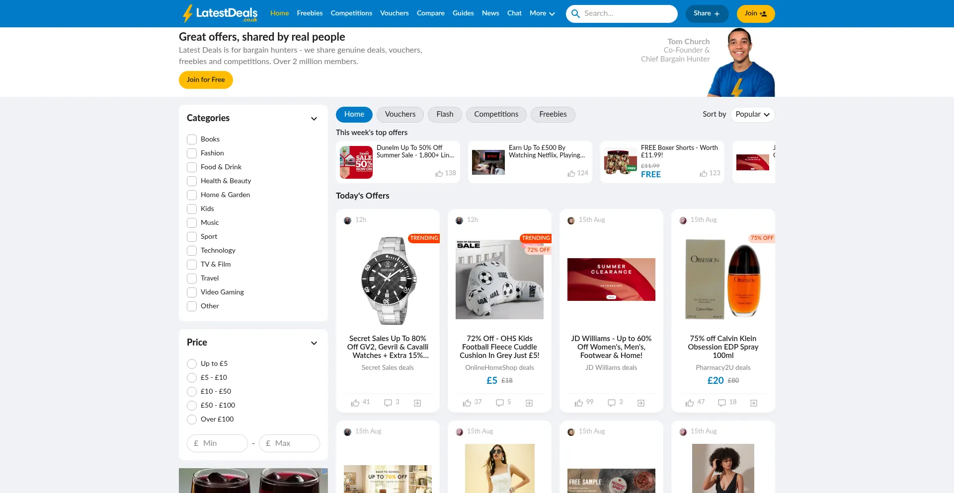Switch to the Freebies filter tab
The image size is (954, 493).
point(553,115)
